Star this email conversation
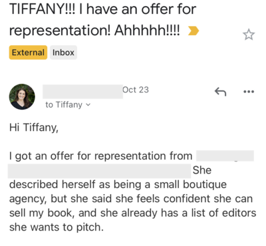The image size is (266, 246). [x=249, y=35]
